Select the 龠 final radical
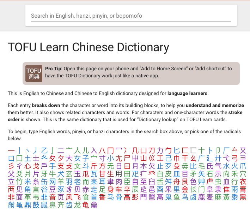Image resolution: width=250 pixels, height=213 pixels. pos(94,205)
